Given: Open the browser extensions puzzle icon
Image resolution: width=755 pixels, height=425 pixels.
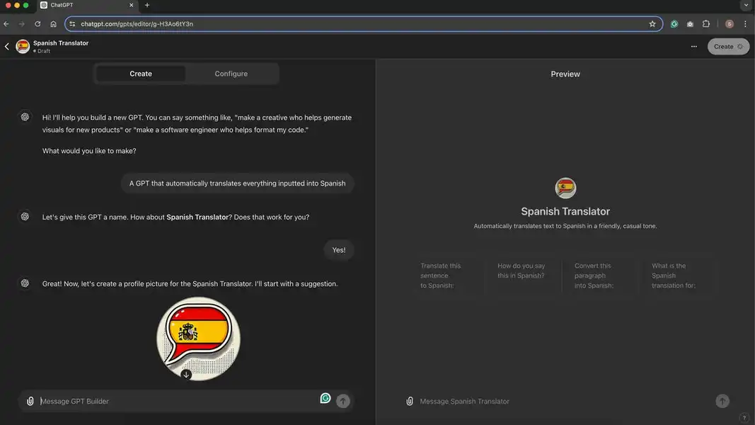Looking at the screenshot, I should click(705, 23).
